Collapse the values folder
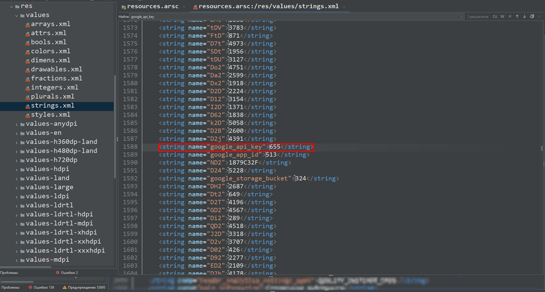The height and width of the screenshot is (292, 545). [17, 15]
